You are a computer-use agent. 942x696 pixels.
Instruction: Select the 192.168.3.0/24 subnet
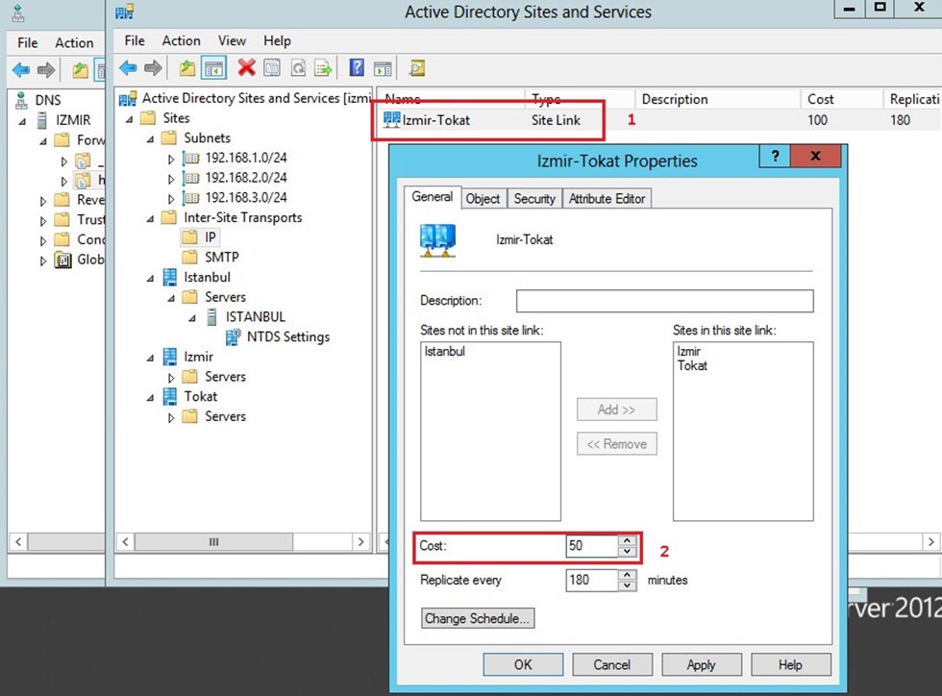click(246, 197)
